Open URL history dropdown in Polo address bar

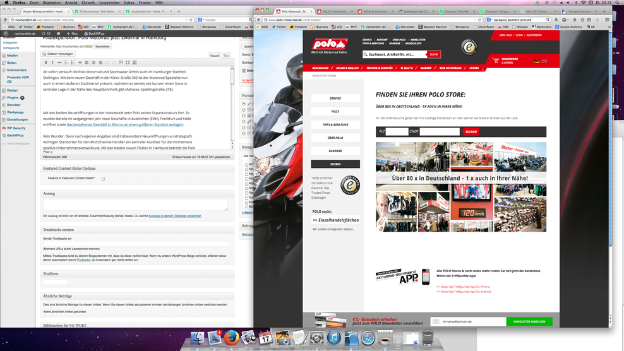(475, 20)
